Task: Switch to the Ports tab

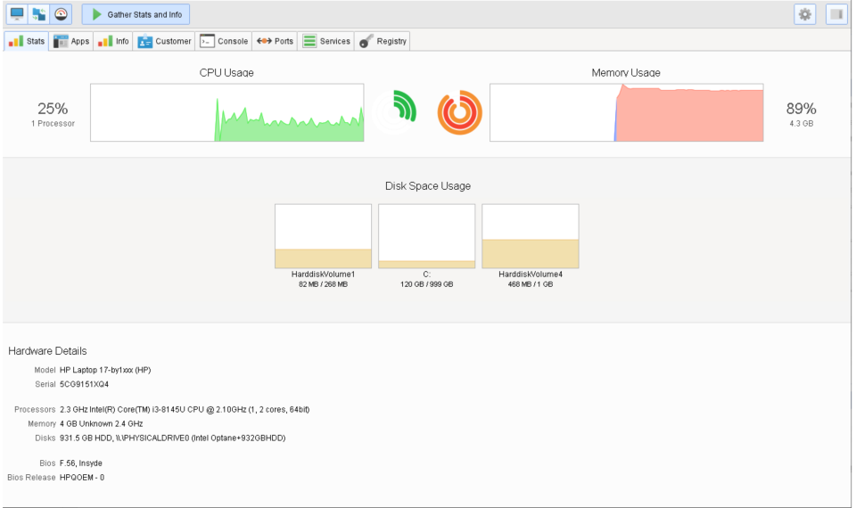Action: point(276,41)
